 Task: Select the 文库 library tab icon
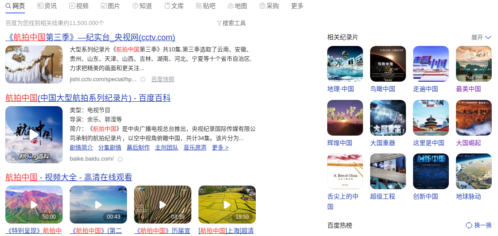tap(167, 6)
